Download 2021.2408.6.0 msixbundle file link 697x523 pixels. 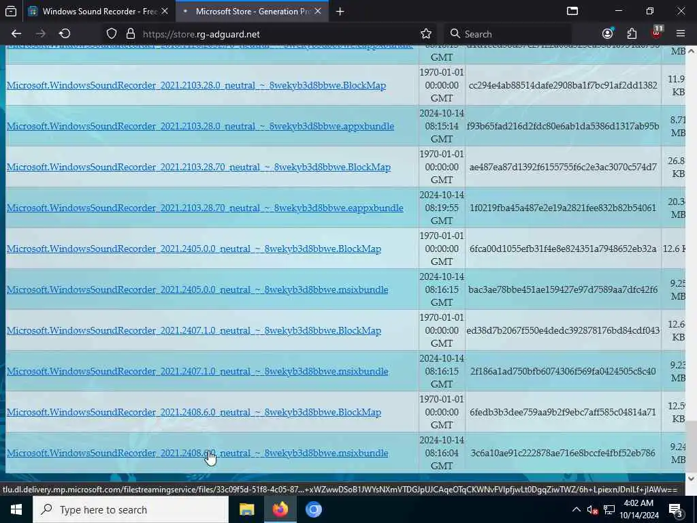coord(197,454)
